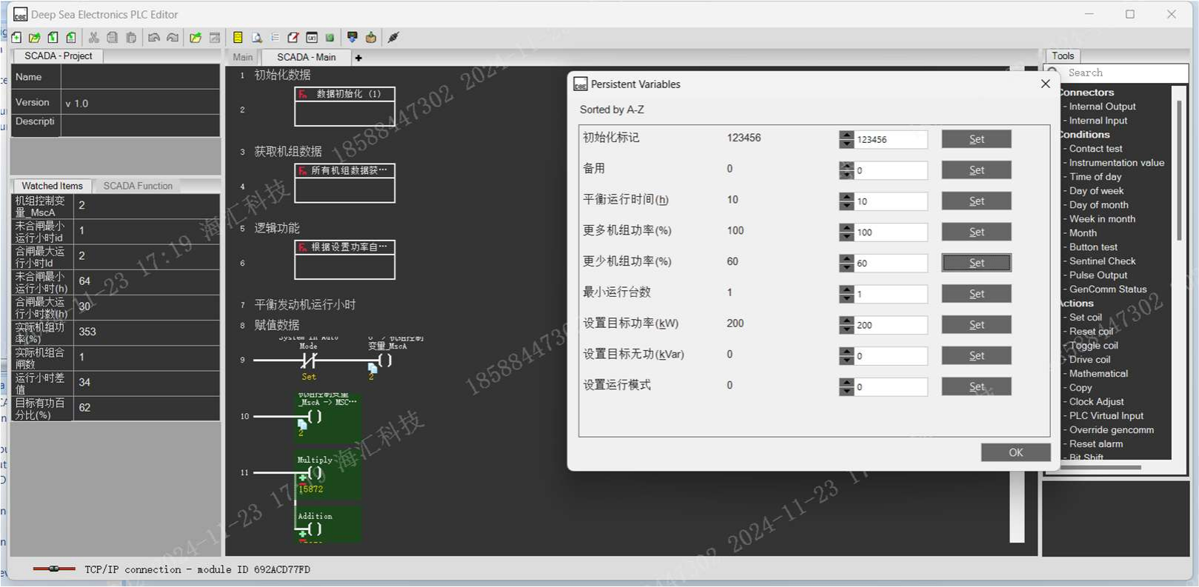Click the Version field v 1.0

click(141, 103)
